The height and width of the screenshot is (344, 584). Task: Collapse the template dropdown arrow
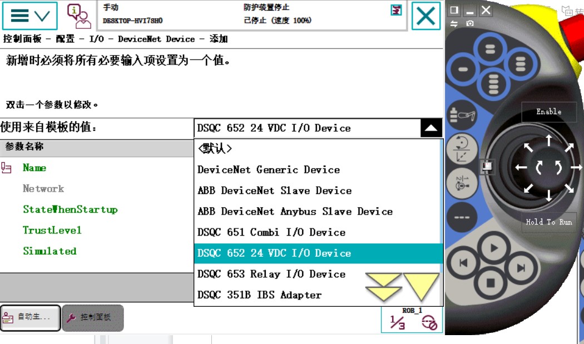click(431, 128)
